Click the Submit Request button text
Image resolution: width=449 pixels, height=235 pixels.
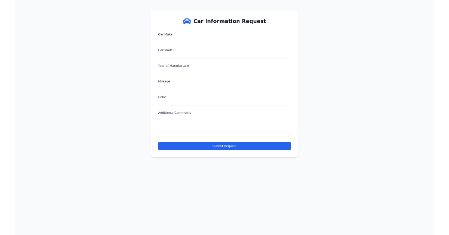click(x=224, y=146)
